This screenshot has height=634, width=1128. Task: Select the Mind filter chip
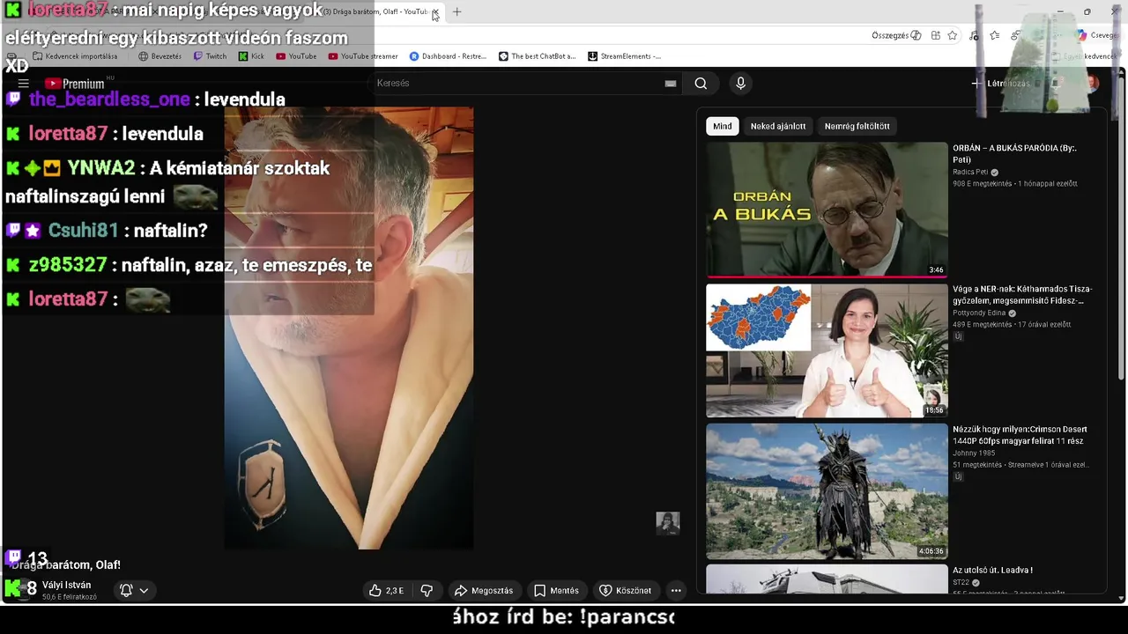[x=723, y=126]
